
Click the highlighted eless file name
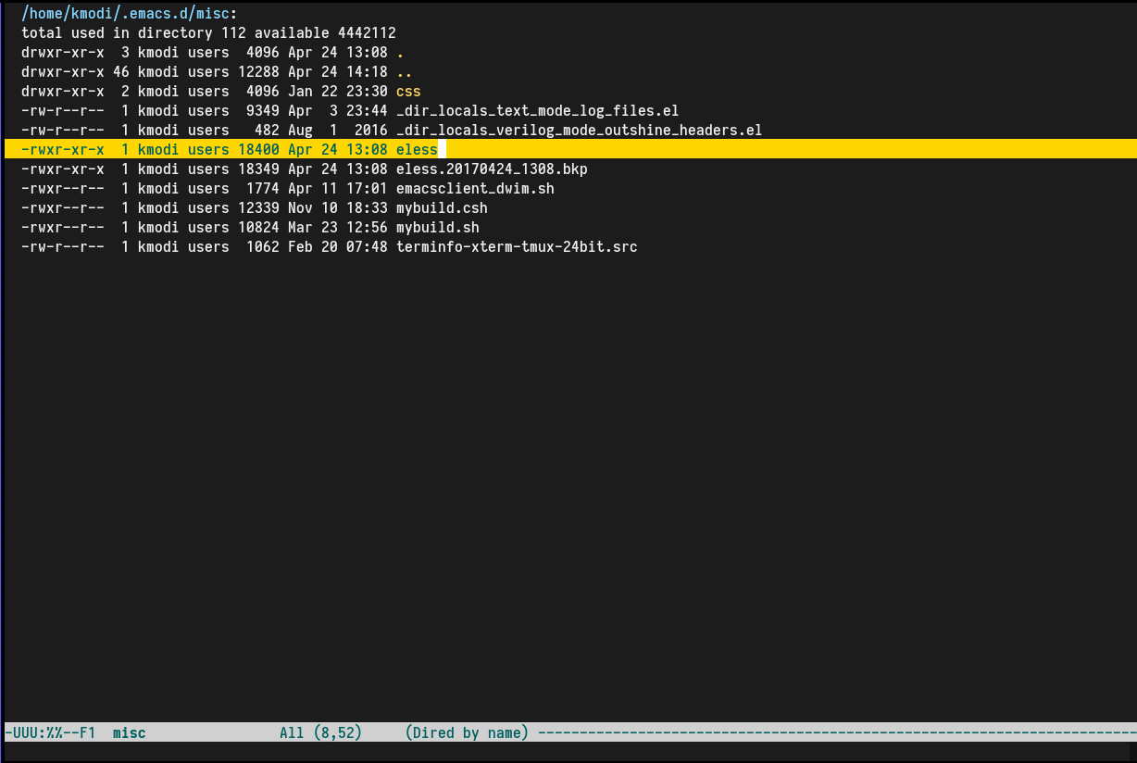click(x=417, y=149)
